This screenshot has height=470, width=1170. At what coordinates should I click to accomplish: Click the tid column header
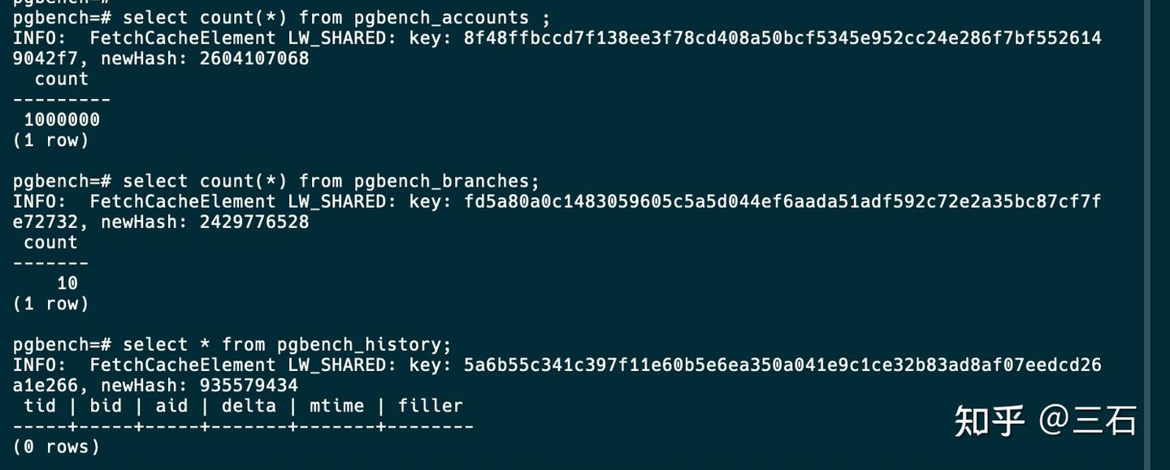coord(40,406)
